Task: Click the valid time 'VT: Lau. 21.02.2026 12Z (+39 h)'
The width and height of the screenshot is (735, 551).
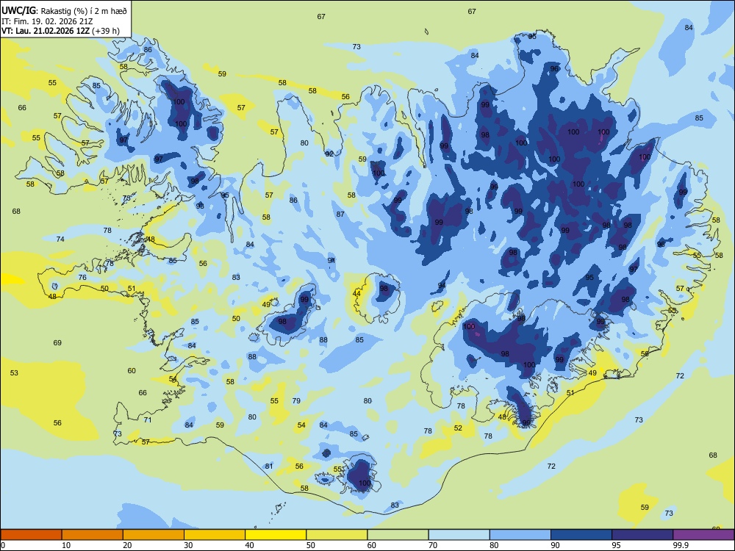Action: pos(60,31)
